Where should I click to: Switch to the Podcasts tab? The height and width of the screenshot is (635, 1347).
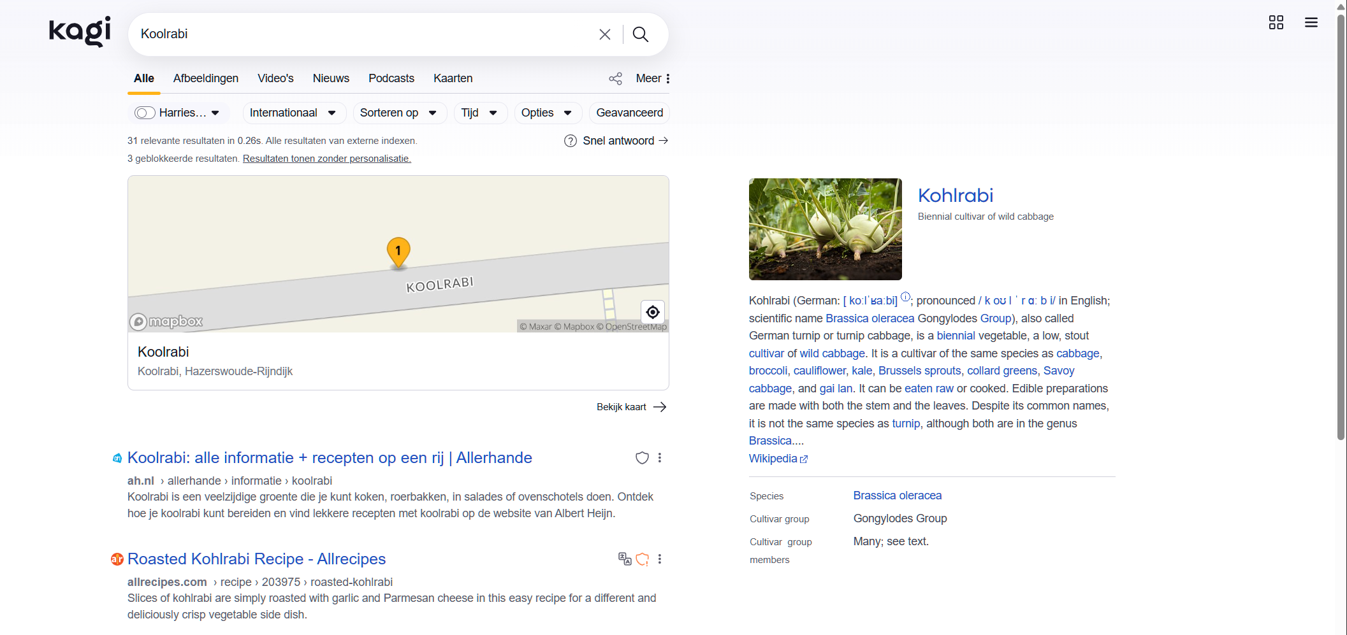click(391, 78)
